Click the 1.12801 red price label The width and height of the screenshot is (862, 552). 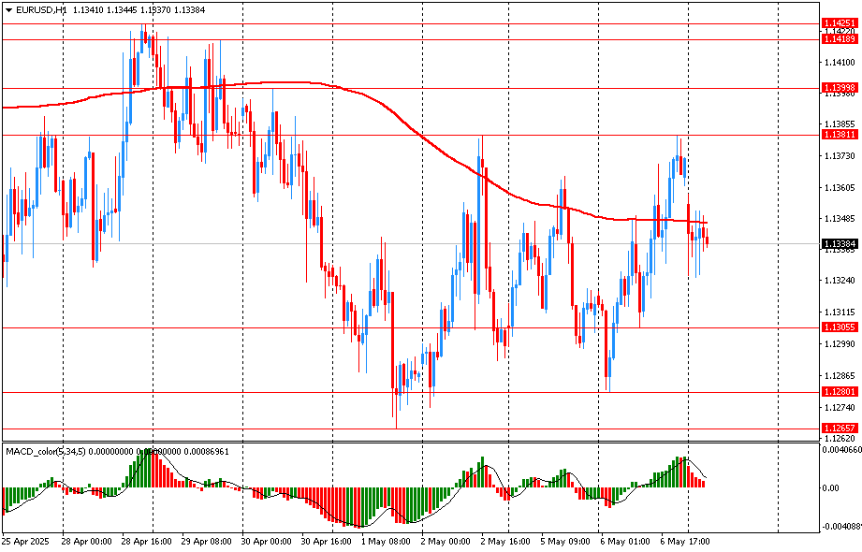tap(839, 392)
